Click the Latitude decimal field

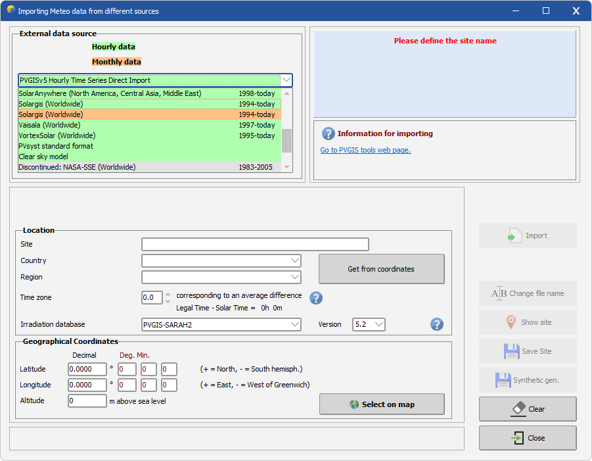coord(87,370)
